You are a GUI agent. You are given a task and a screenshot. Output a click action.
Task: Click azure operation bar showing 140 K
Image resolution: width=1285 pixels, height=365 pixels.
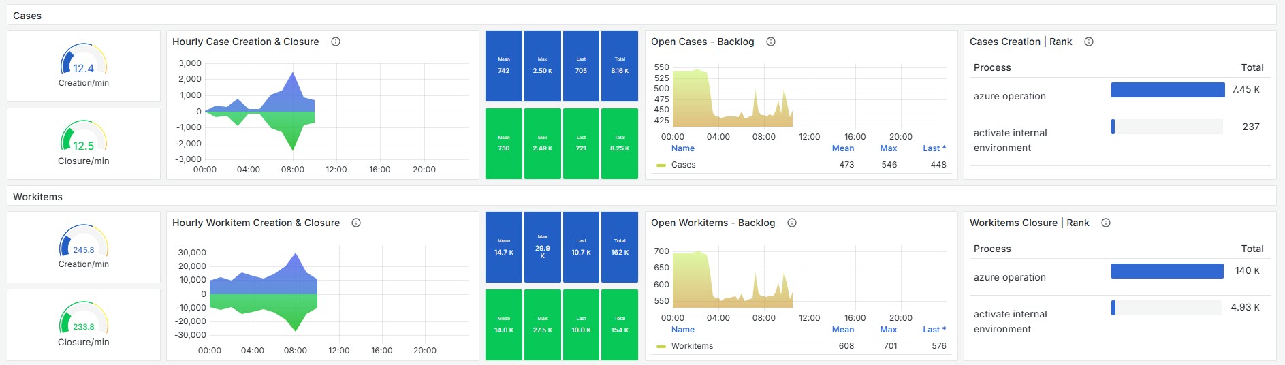tap(1167, 271)
